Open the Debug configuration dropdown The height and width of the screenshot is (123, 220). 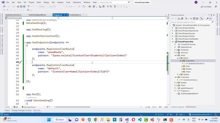click(x=43, y=6)
